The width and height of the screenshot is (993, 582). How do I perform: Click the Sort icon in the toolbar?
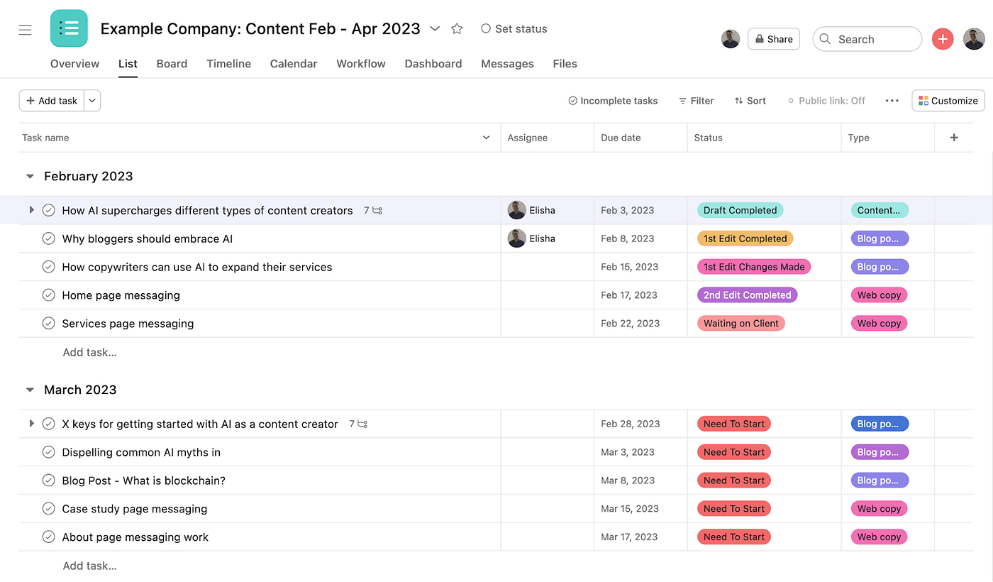tap(740, 101)
